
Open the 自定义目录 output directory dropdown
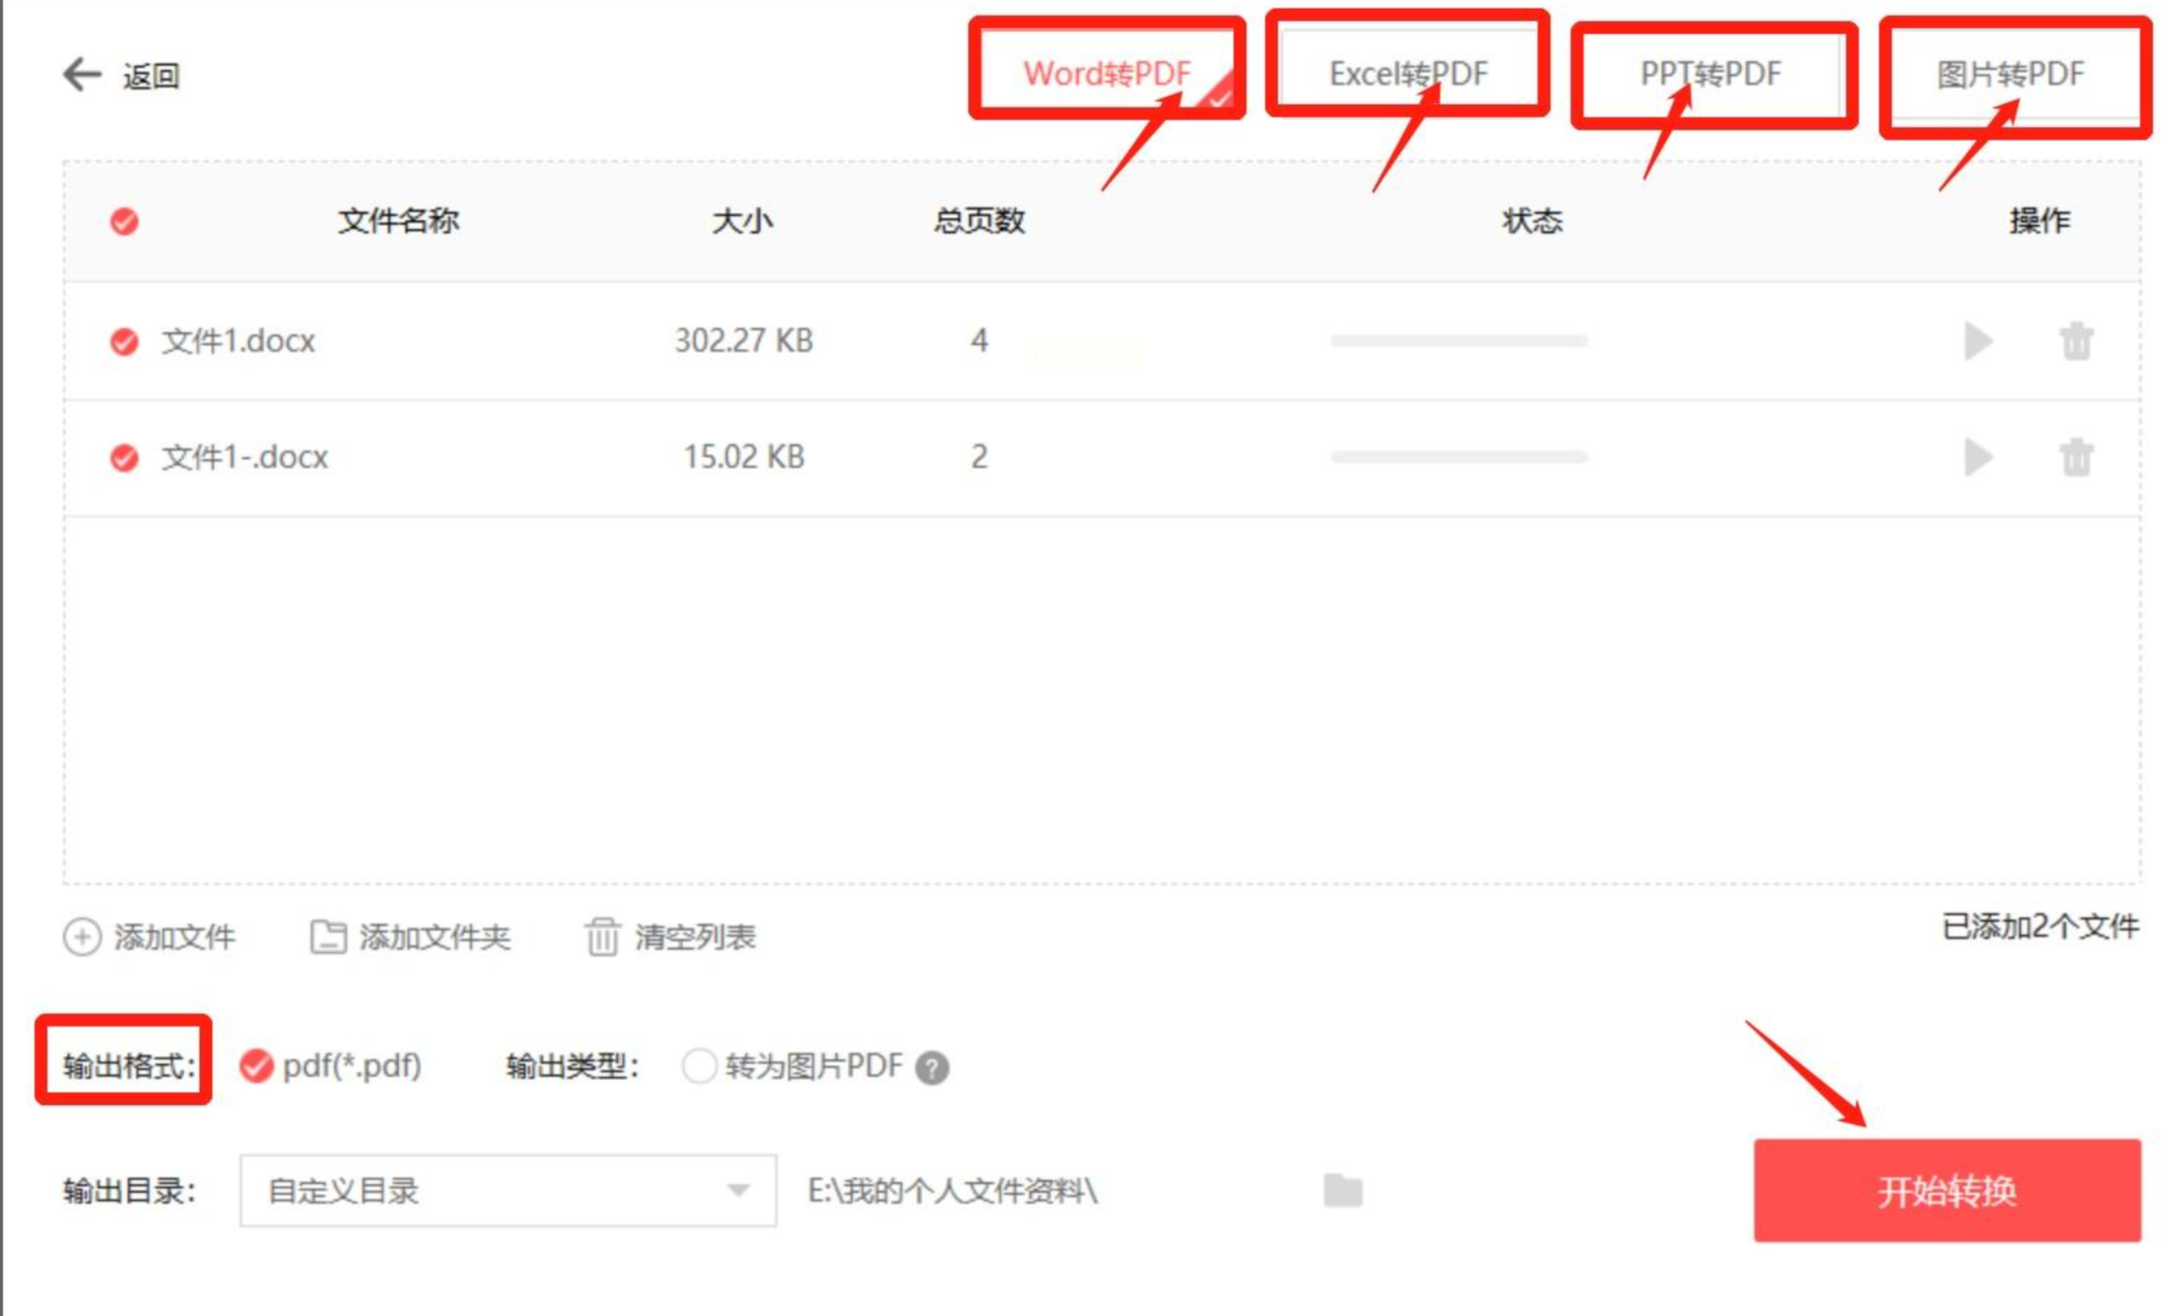pos(508,1190)
